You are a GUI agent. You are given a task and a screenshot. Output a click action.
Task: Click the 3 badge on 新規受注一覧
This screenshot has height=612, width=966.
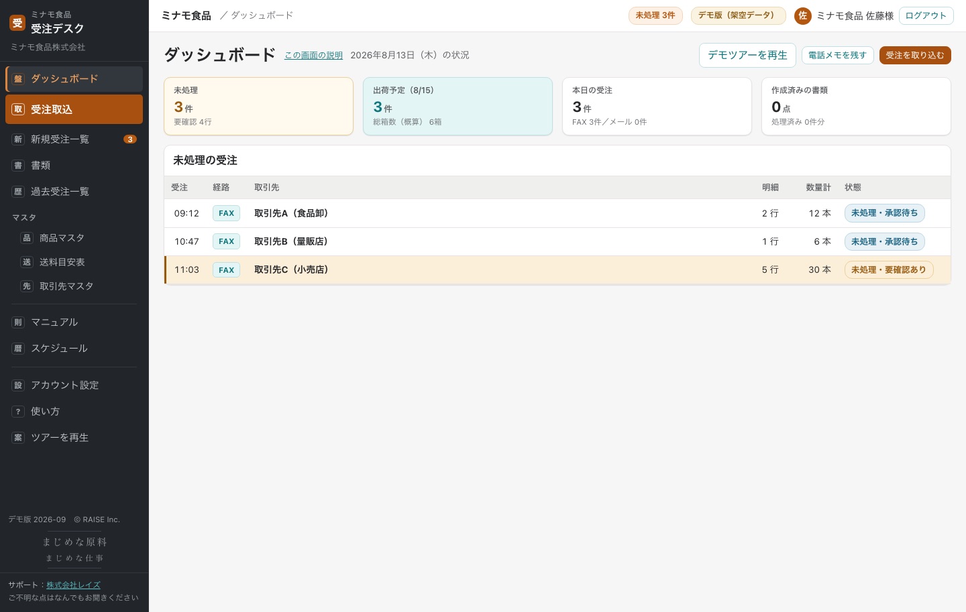pyautogui.click(x=130, y=139)
